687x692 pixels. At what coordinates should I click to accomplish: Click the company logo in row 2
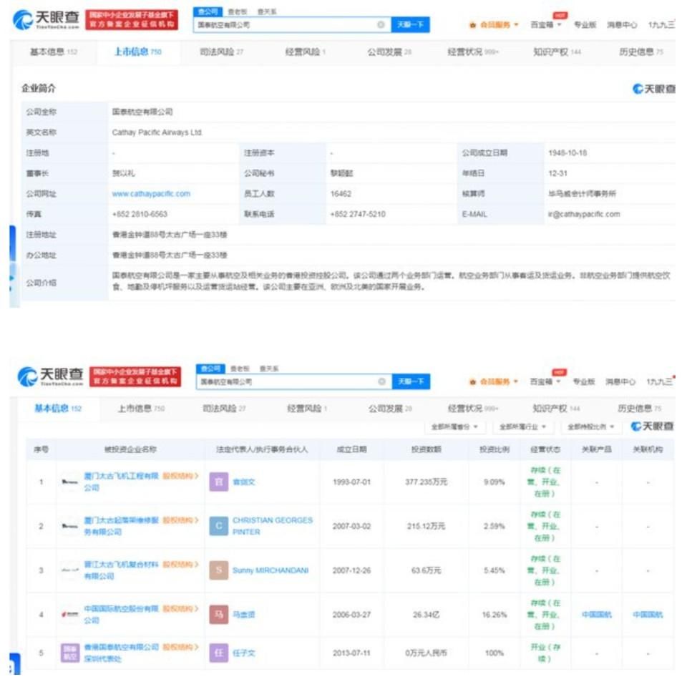[69, 526]
